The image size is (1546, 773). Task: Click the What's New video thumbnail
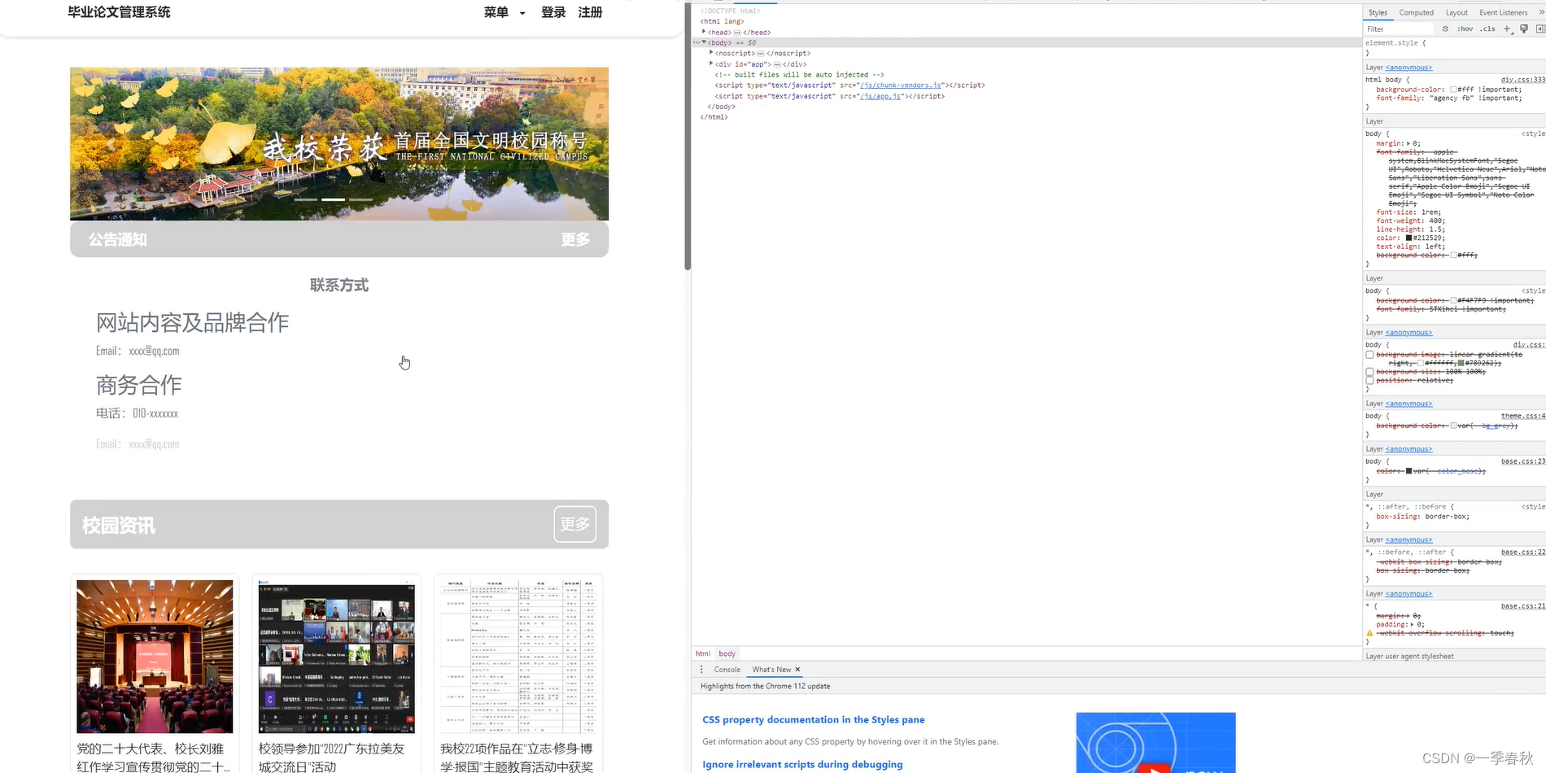pyautogui.click(x=1155, y=742)
